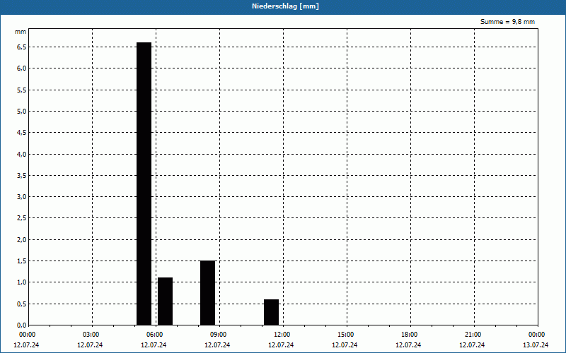Screen dimensions: 566x353
Task: Select the 12.07.24 date under 06:00
Action: coord(154,345)
